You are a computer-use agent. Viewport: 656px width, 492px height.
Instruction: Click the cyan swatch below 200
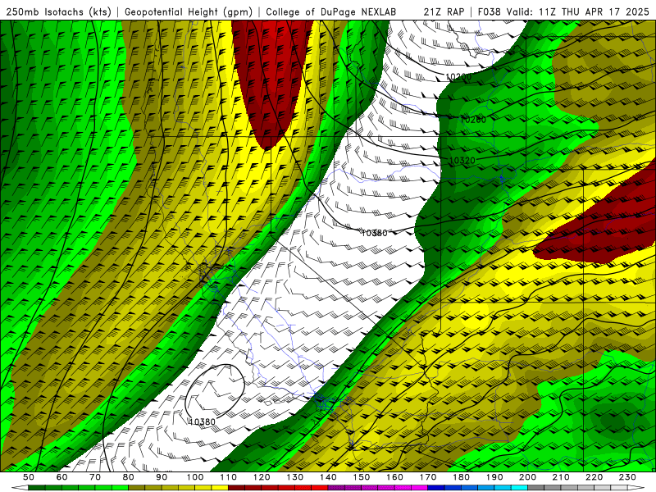click(x=519, y=488)
